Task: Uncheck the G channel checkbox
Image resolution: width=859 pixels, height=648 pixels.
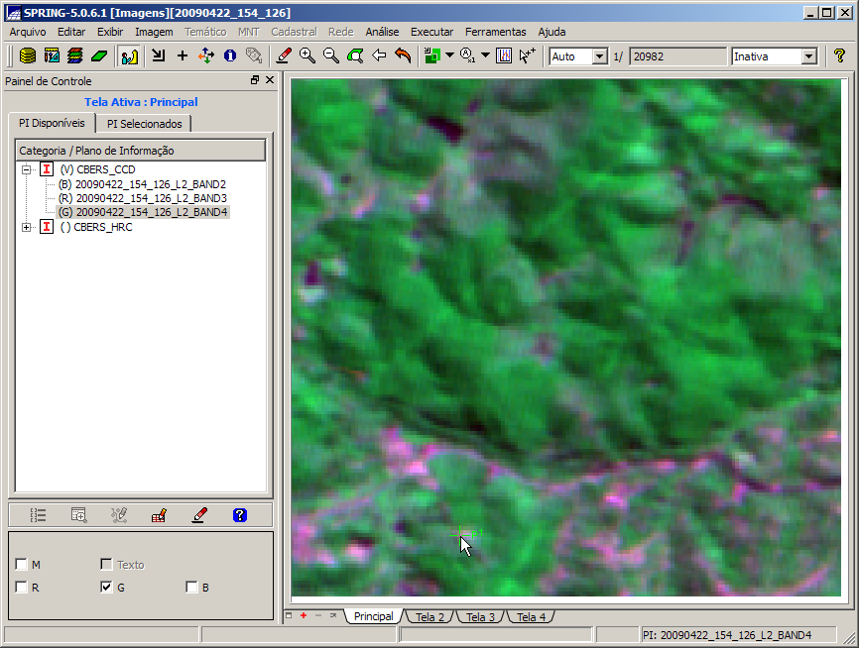Action: [x=107, y=588]
